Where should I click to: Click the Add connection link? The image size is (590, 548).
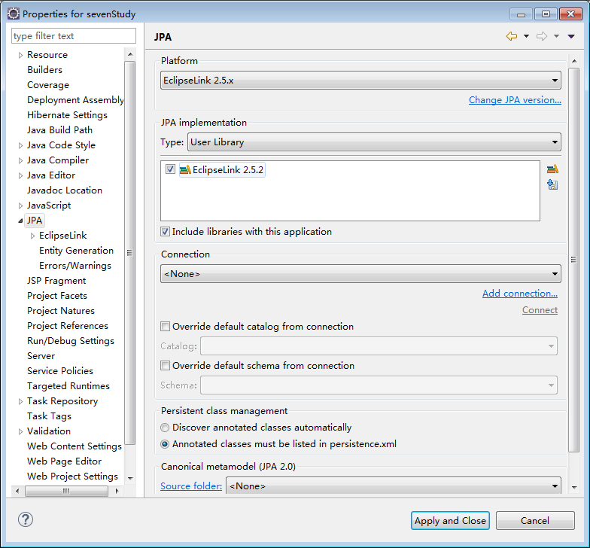519,294
